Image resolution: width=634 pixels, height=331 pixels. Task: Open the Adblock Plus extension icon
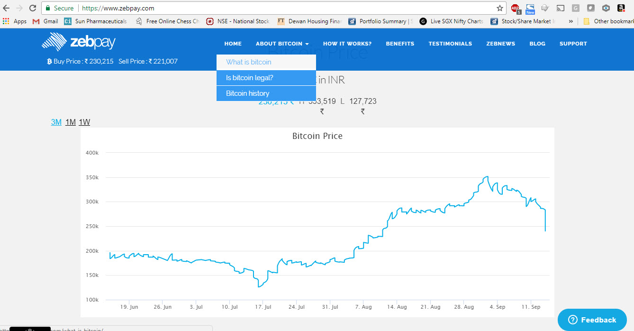[x=515, y=8]
